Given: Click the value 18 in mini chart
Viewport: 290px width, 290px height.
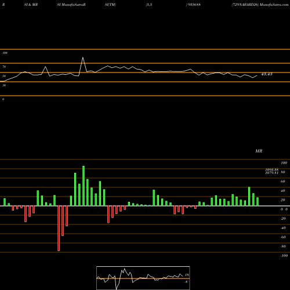Looking at the screenshot, I should click(187, 275).
